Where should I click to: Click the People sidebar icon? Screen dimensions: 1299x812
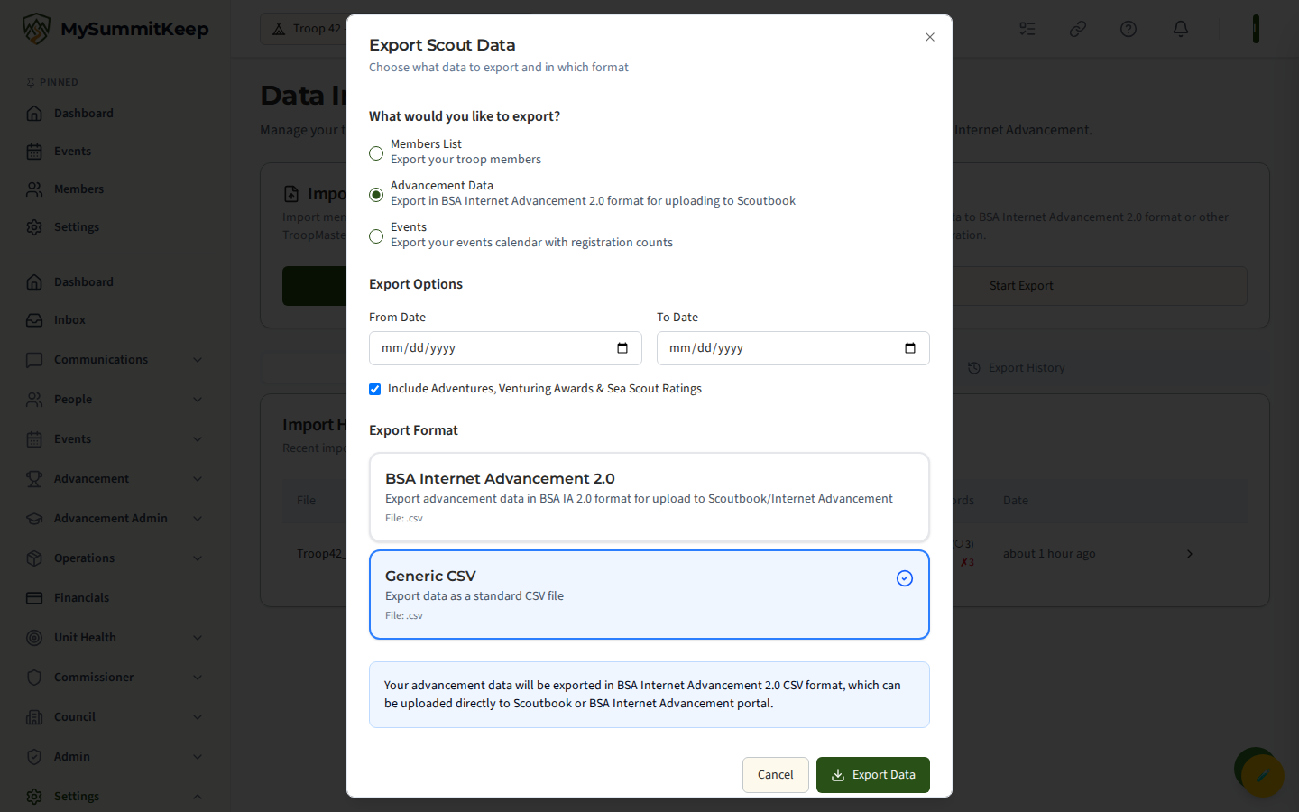click(x=34, y=400)
